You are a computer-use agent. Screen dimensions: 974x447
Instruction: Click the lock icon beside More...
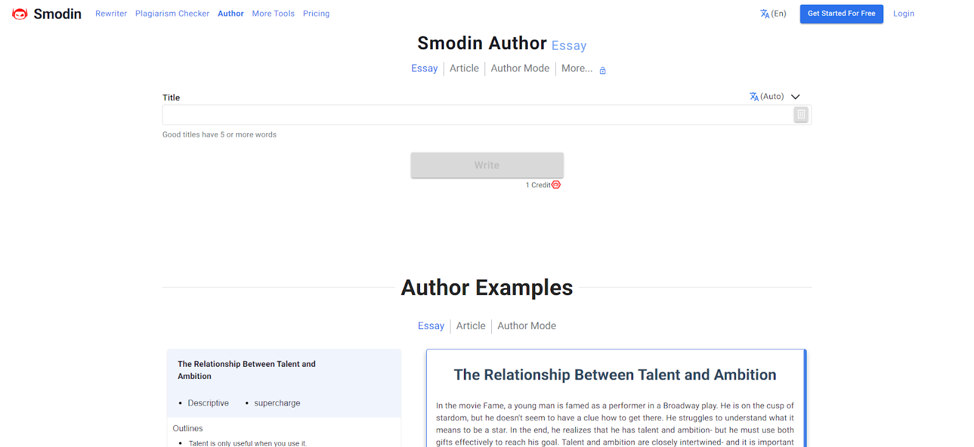(x=603, y=71)
